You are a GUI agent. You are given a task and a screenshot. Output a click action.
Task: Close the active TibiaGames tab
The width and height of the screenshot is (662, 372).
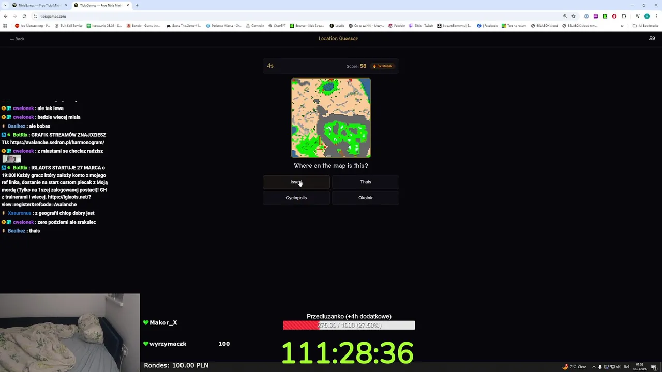click(128, 5)
